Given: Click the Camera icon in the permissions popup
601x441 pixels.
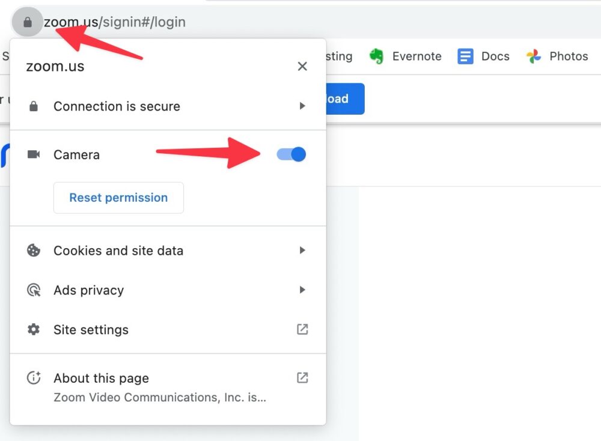Looking at the screenshot, I should pyautogui.click(x=34, y=154).
